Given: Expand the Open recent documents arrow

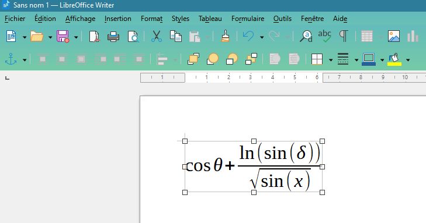Looking at the screenshot, I should 50,37.
